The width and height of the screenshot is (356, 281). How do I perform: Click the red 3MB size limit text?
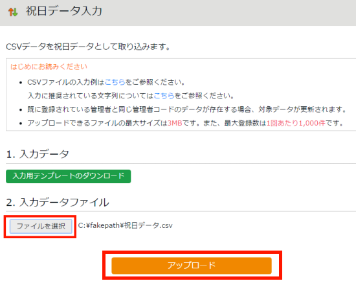pos(175,123)
